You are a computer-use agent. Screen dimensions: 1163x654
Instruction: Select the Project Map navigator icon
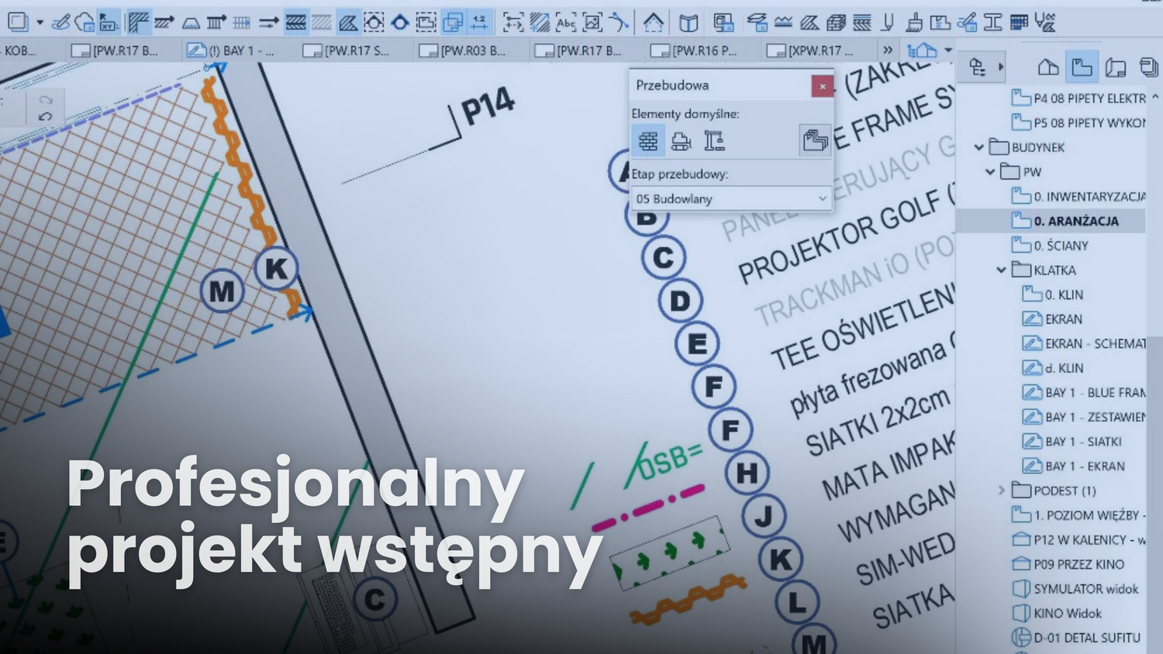click(1048, 67)
